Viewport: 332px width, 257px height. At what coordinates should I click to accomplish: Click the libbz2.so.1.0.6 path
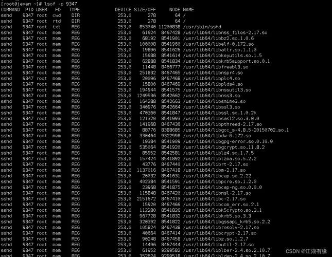coord(218,38)
